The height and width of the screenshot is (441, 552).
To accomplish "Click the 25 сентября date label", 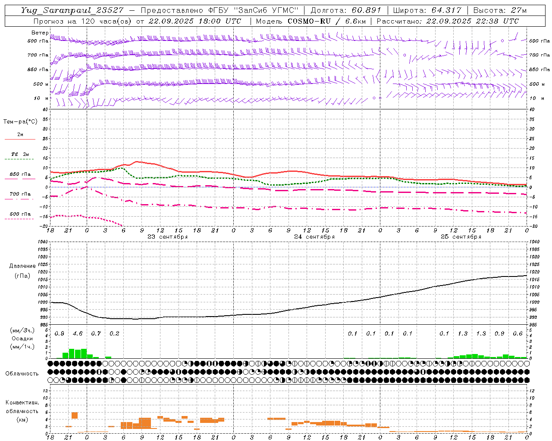I will 461,237.
